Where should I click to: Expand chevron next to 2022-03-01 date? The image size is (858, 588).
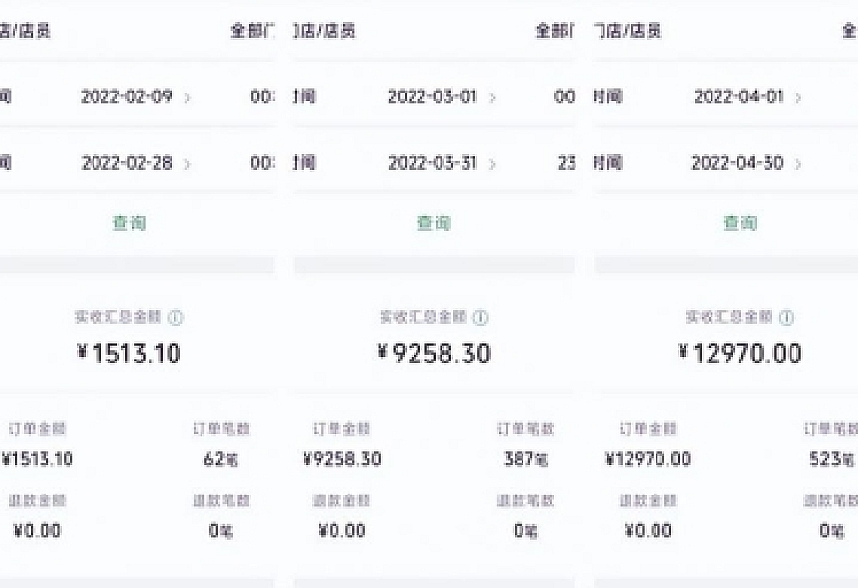pos(492,97)
